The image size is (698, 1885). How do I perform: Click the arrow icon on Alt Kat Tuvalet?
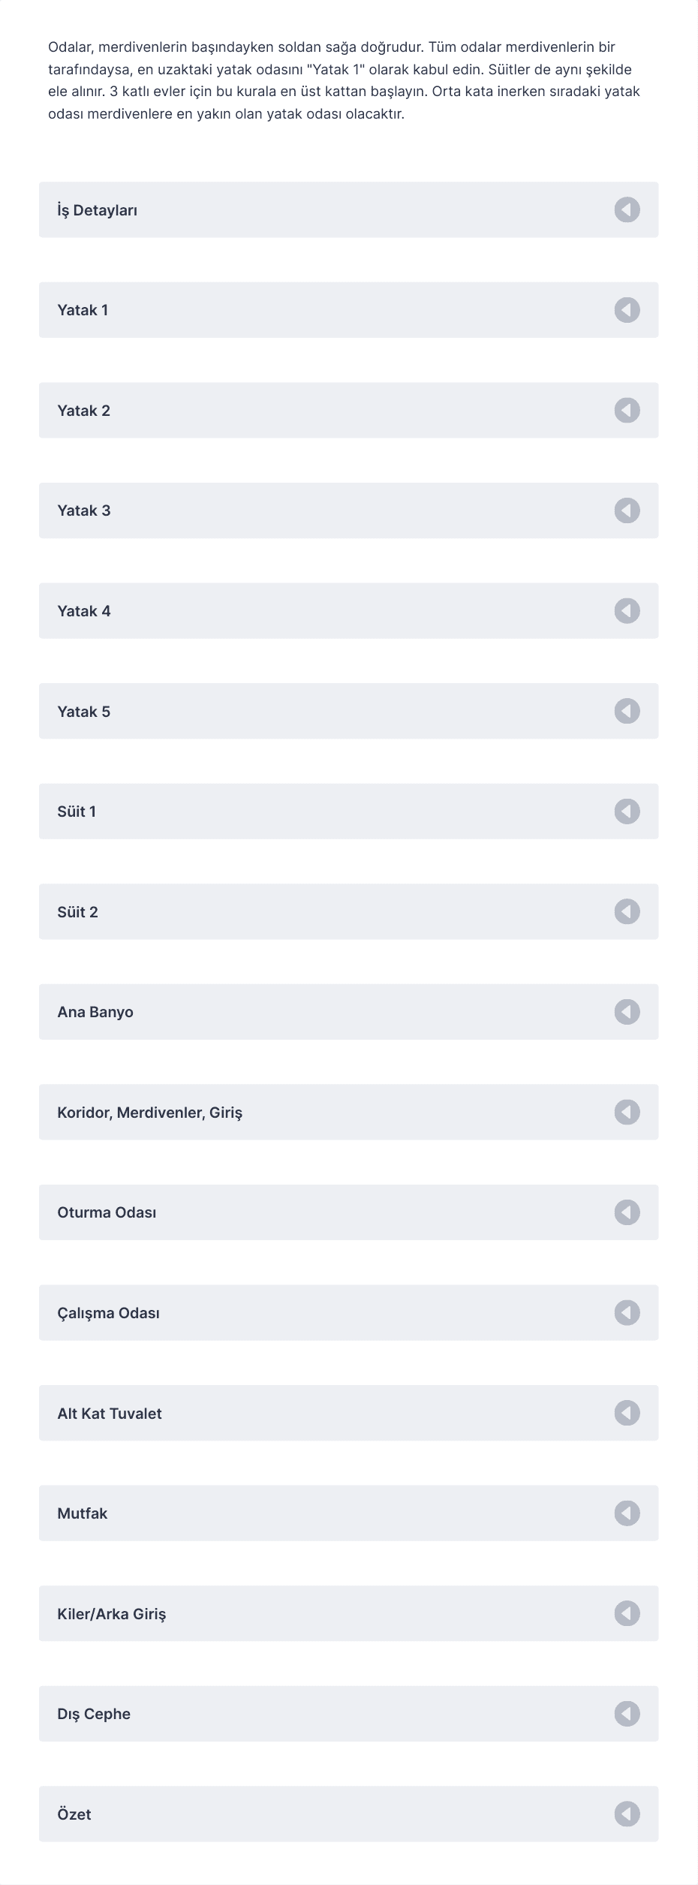click(x=627, y=1412)
